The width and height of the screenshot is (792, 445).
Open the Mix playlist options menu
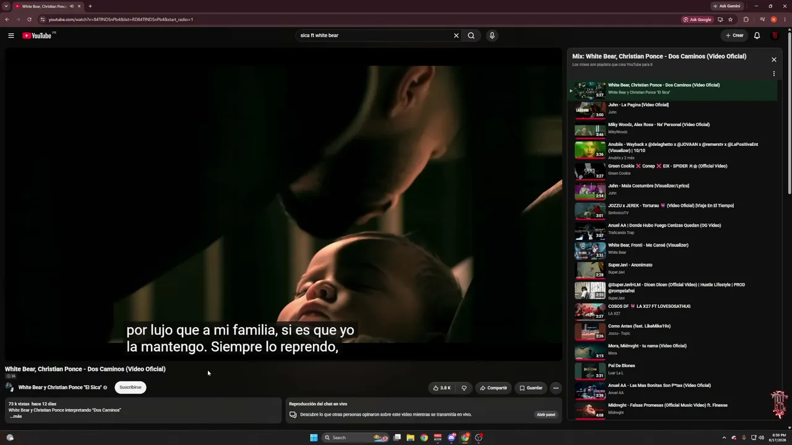pos(773,74)
